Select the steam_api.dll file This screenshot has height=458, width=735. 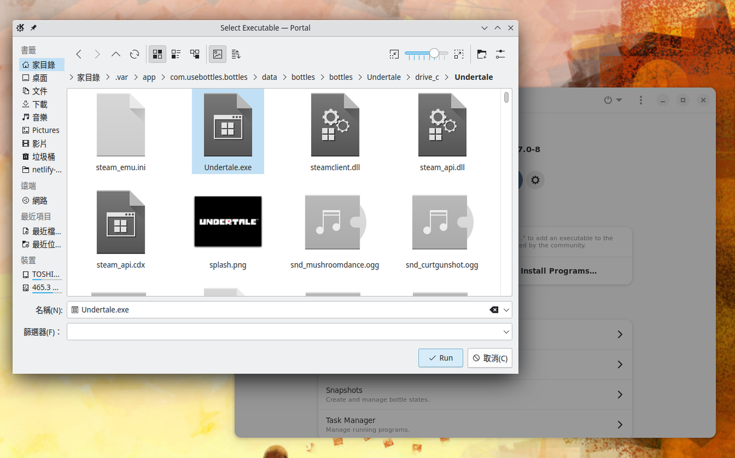(442, 132)
